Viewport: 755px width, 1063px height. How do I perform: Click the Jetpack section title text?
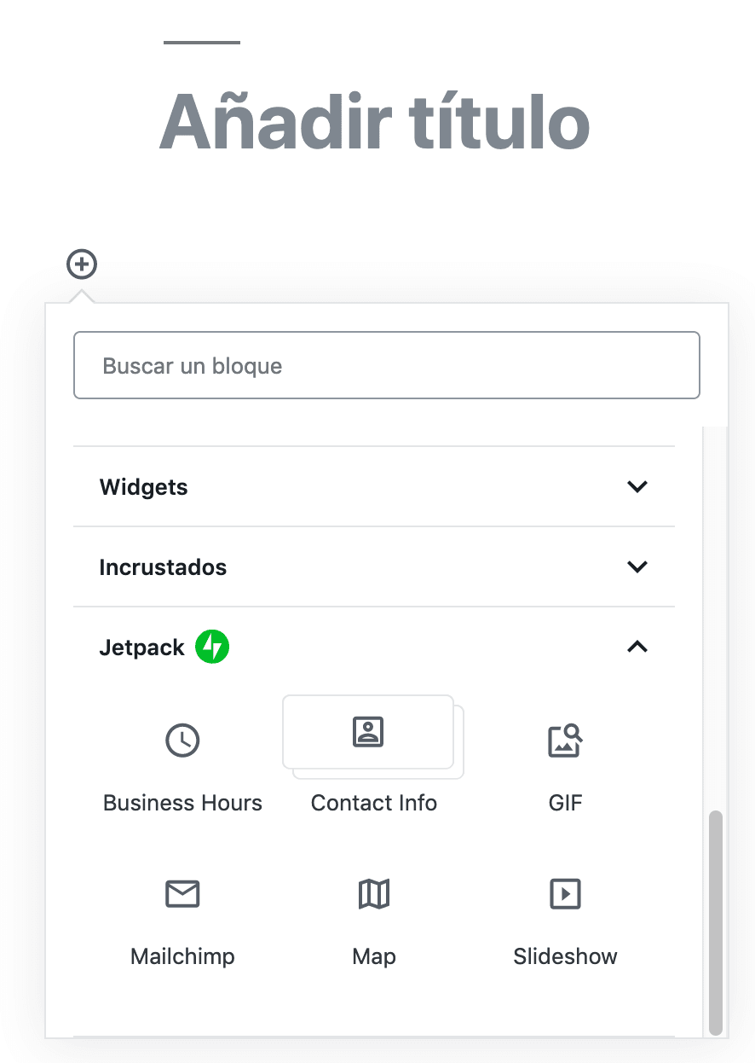pos(141,647)
